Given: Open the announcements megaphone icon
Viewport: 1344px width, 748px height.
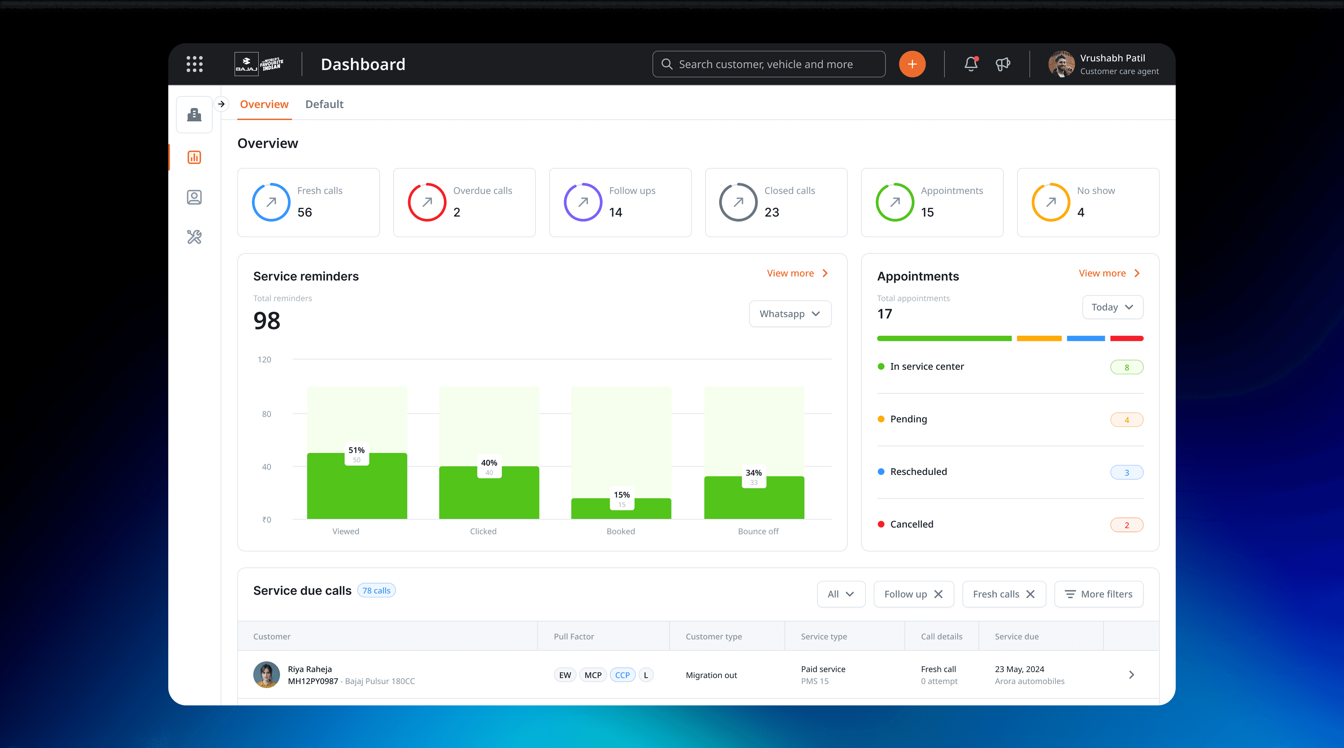Looking at the screenshot, I should point(1003,64).
